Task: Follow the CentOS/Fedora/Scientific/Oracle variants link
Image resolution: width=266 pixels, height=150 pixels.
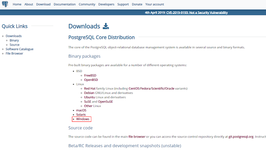Action: [x=151, y=88]
